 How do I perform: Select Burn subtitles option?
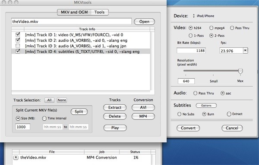coord(204,114)
